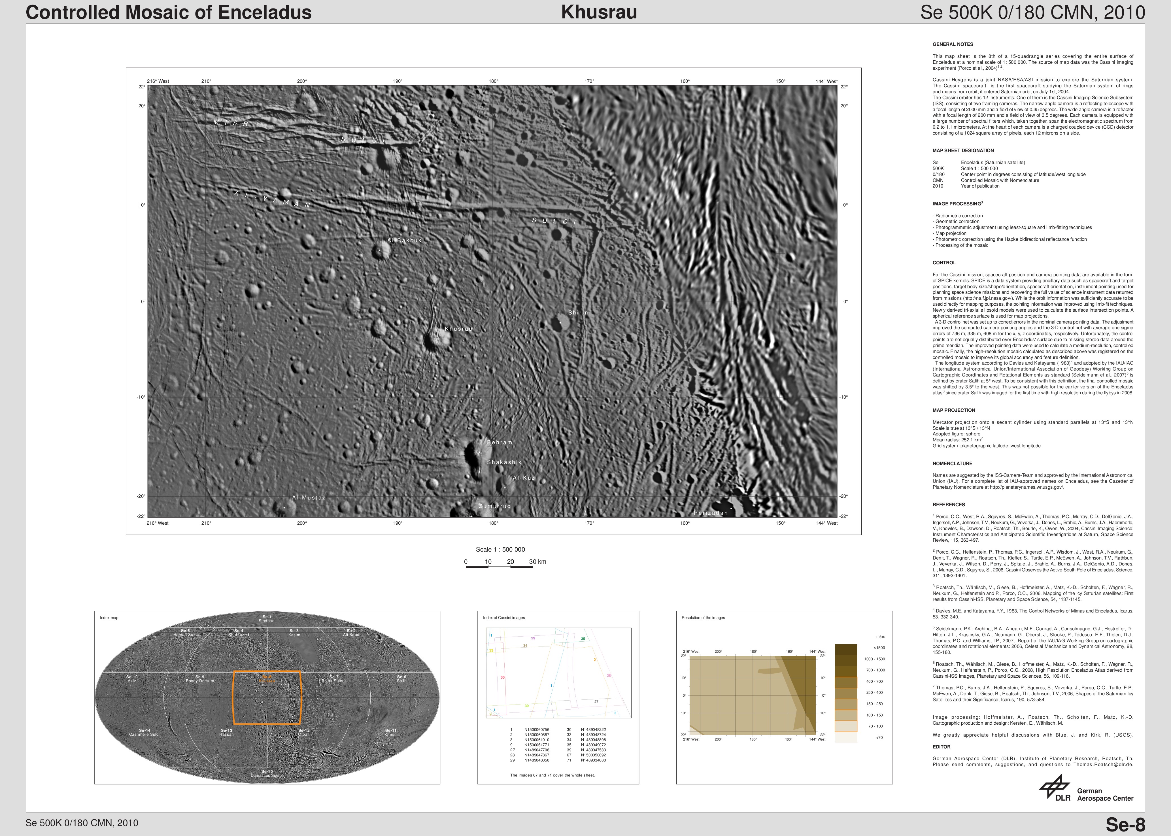Click the Khusrau crater label on map

click(458, 329)
